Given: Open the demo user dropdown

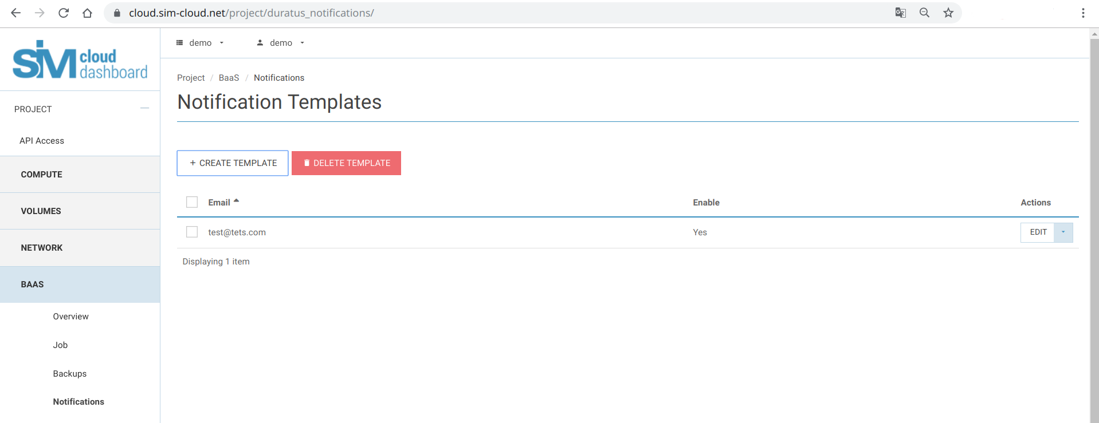Looking at the screenshot, I should coord(281,43).
